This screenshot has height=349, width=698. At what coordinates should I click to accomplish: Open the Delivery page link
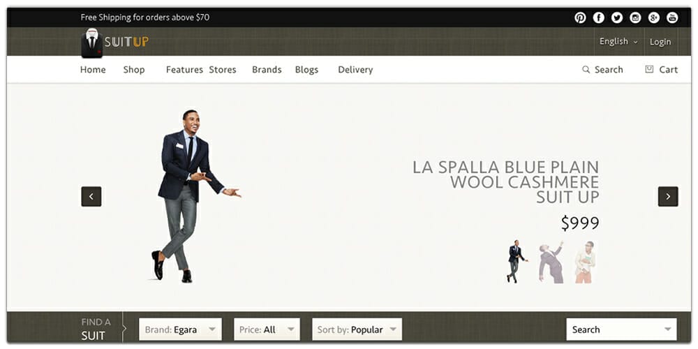click(x=355, y=70)
